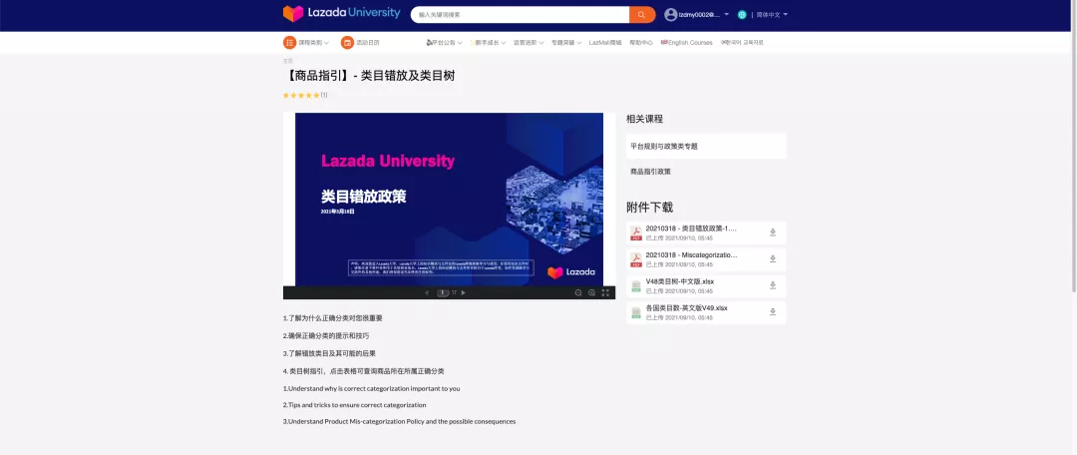Click the slide page number field
The height and width of the screenshot is (455, 1077).
pyautogui.click(x=443, y=292)
